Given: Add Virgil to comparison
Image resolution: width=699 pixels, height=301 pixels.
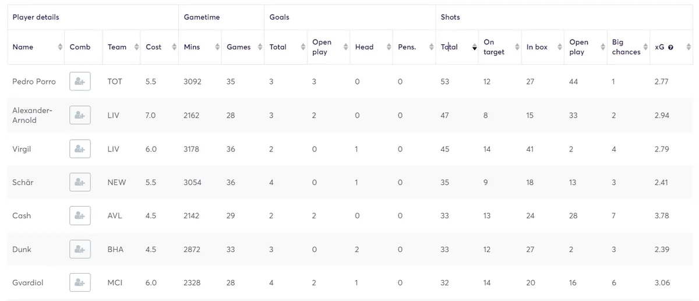Looking at the screenshot, I should pyautogui.click(x=80, y=149).
